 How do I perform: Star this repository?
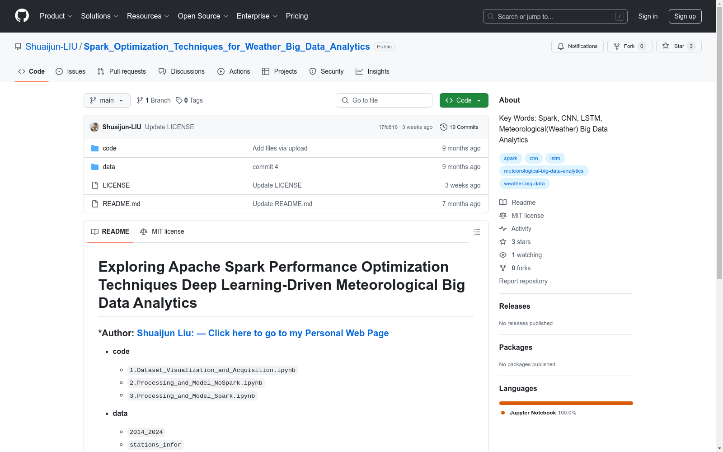click(x=679, y=46)
